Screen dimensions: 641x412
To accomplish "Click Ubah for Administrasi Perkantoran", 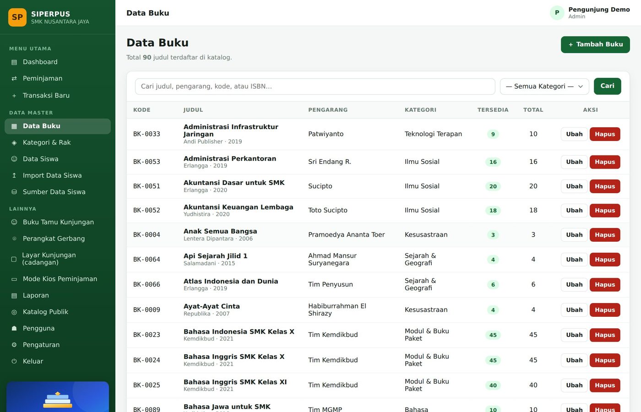I will (x=574, y=162).
